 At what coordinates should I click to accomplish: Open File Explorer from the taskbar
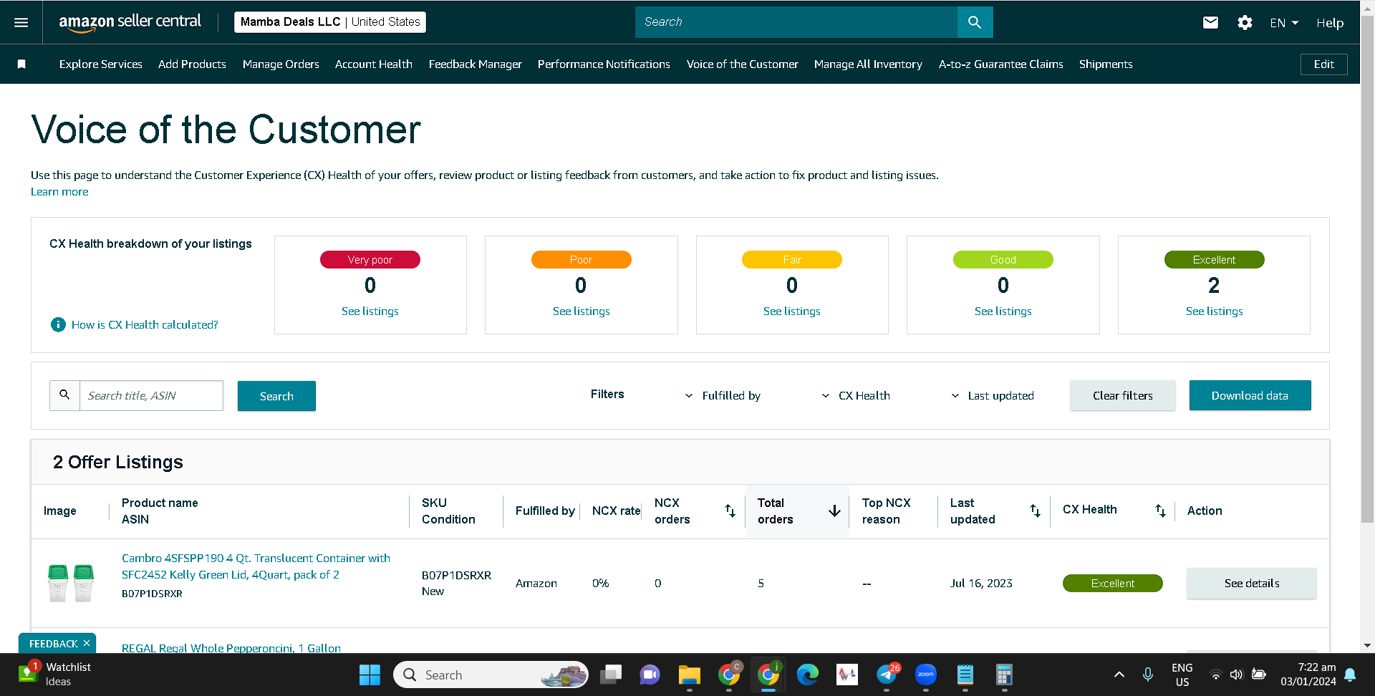689,675
